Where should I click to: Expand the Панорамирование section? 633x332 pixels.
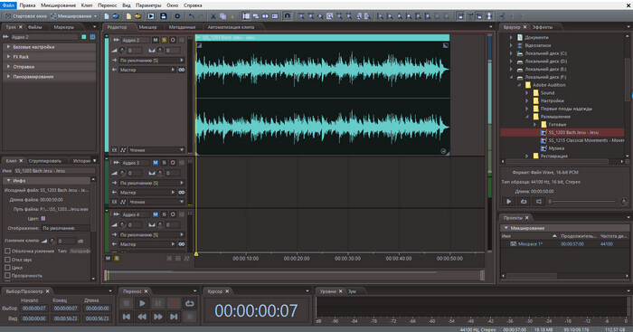(x=8, y=76)
